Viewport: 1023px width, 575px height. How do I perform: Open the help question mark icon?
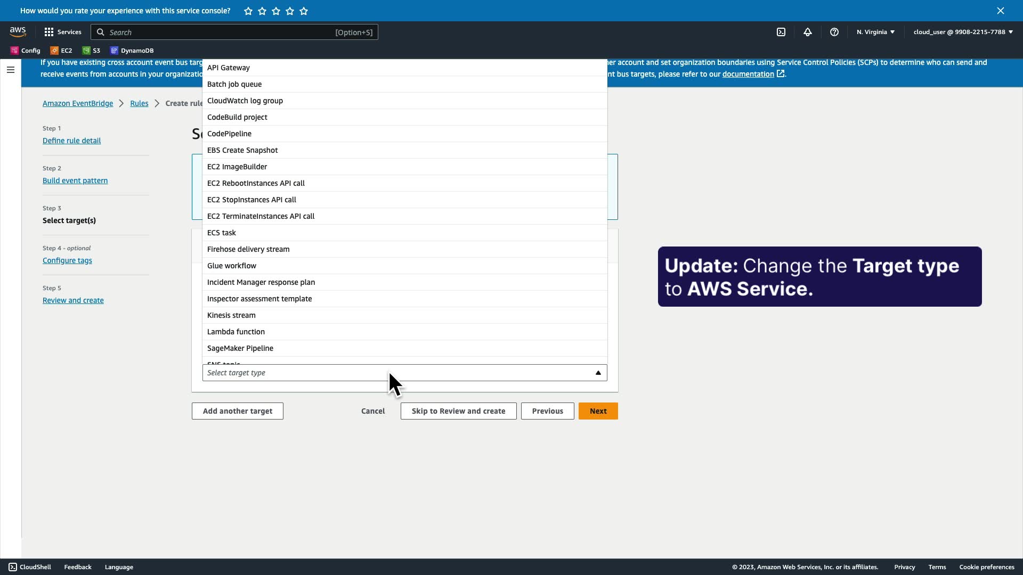click(834, 32)
